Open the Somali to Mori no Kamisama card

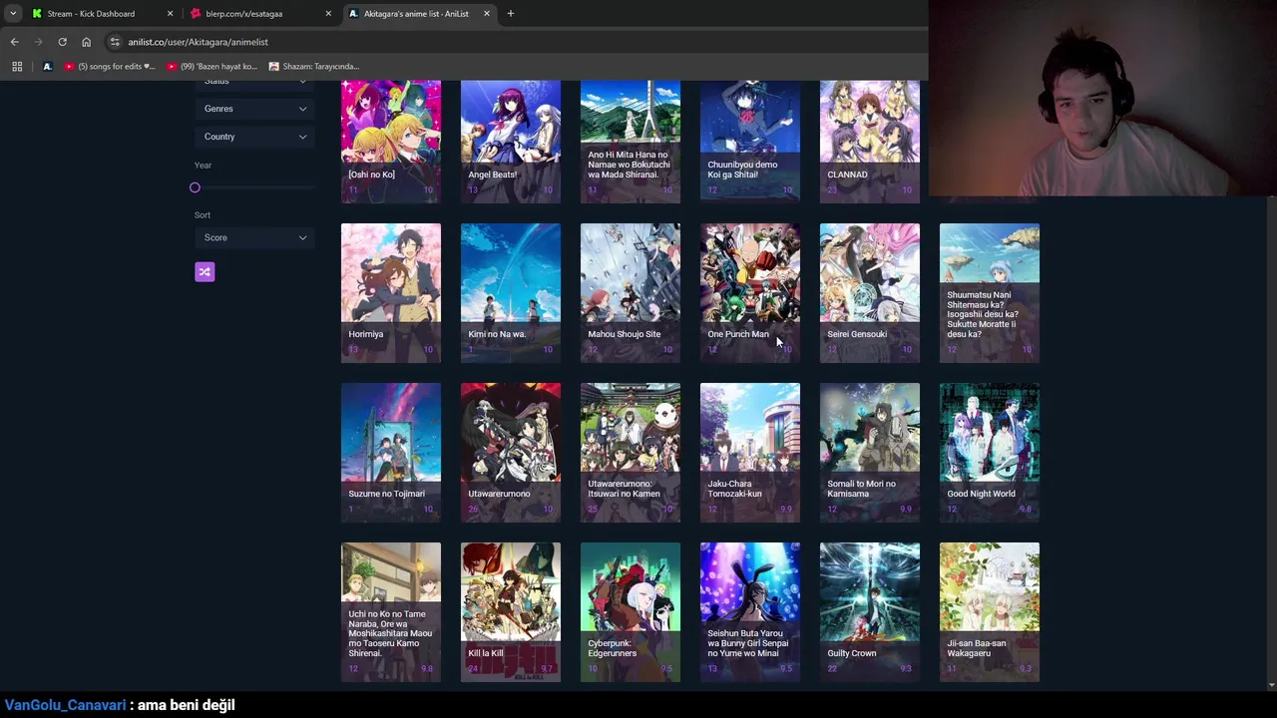pos(870,453)
